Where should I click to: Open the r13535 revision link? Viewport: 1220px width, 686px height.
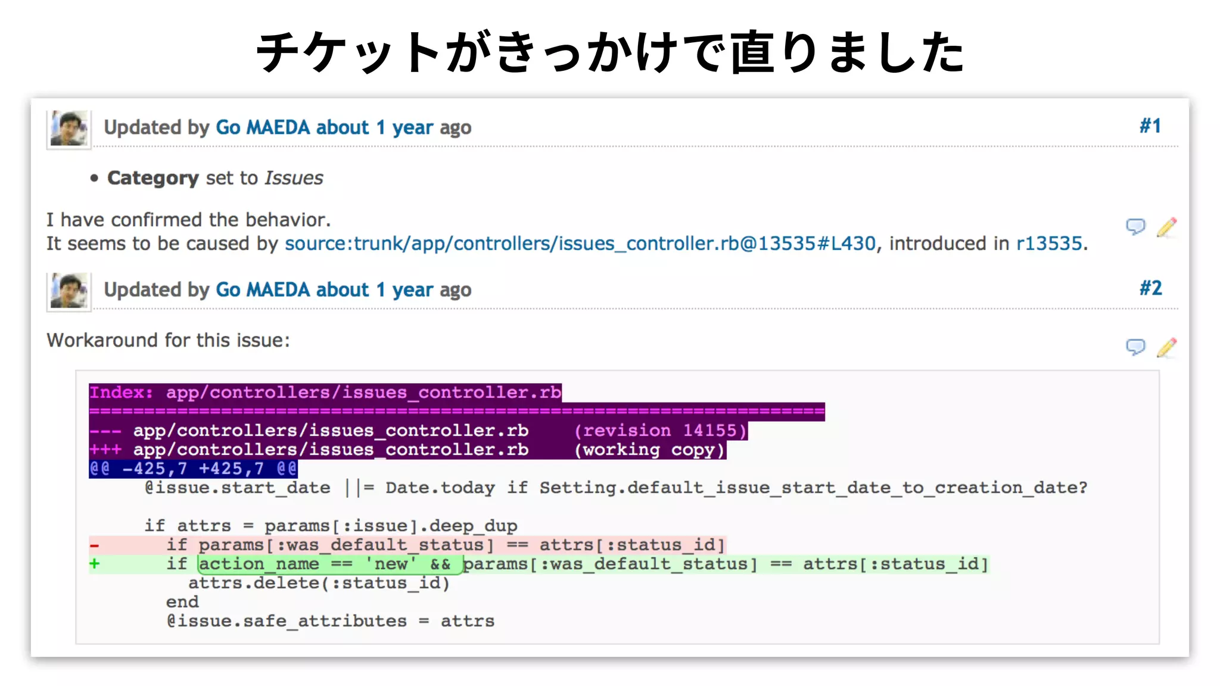tap(1048, 244)
